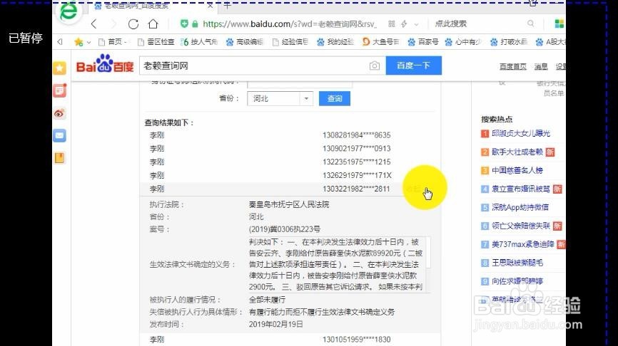The height and width of the screenshot is (346, 618).
Task: Open the 雷区检查 bookmark
Action: pyautogui.click(x=156, y=42)
